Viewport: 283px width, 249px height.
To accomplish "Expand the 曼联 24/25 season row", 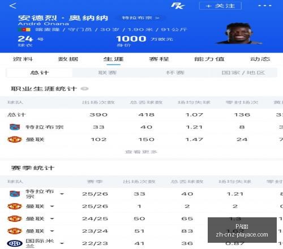I will click(x=52, y=219).
